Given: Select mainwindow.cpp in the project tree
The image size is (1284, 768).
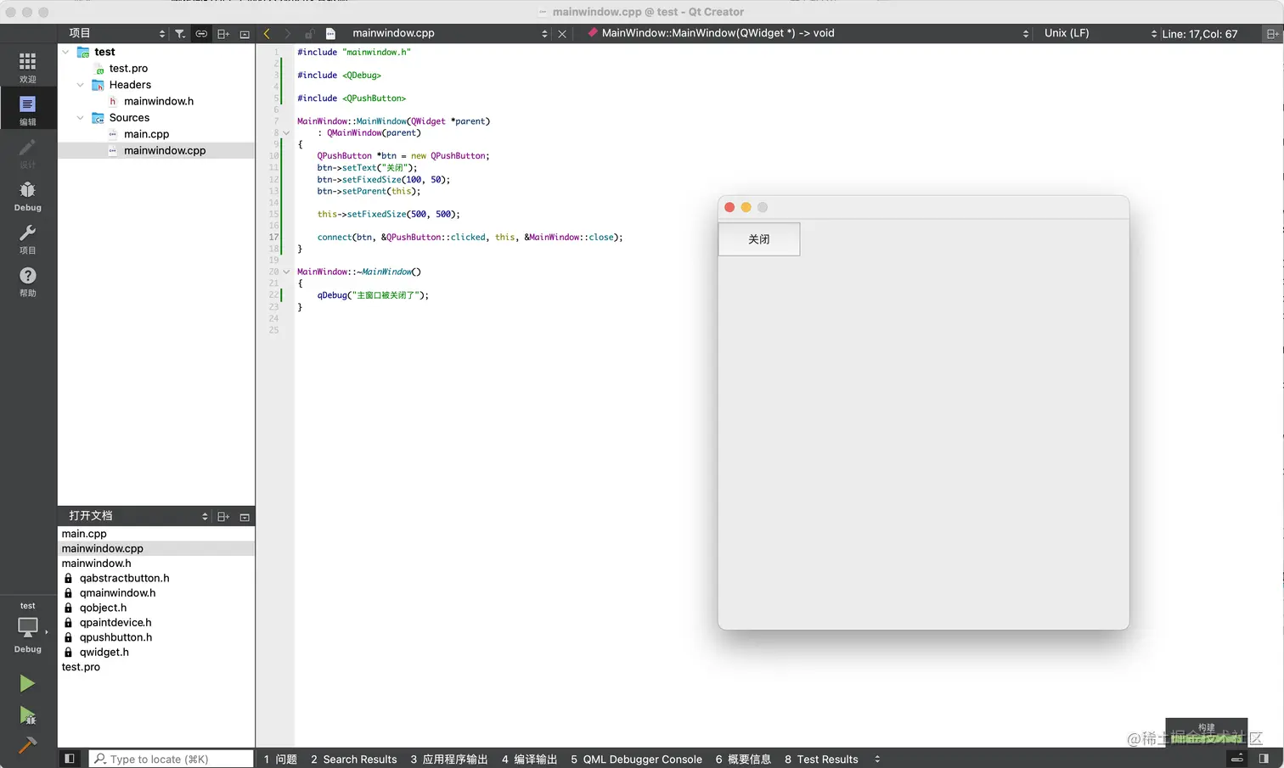Looking at the screenshot, I should point(165,150).
